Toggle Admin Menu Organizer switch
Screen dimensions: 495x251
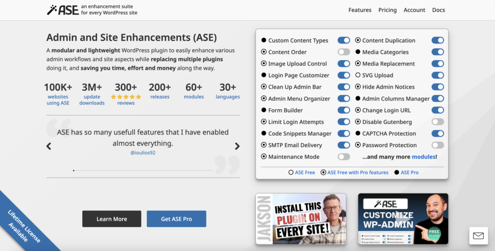[344, 99]
